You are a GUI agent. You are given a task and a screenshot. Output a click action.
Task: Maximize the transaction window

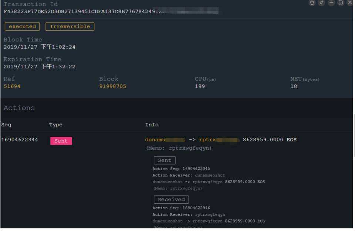[341, 3]
